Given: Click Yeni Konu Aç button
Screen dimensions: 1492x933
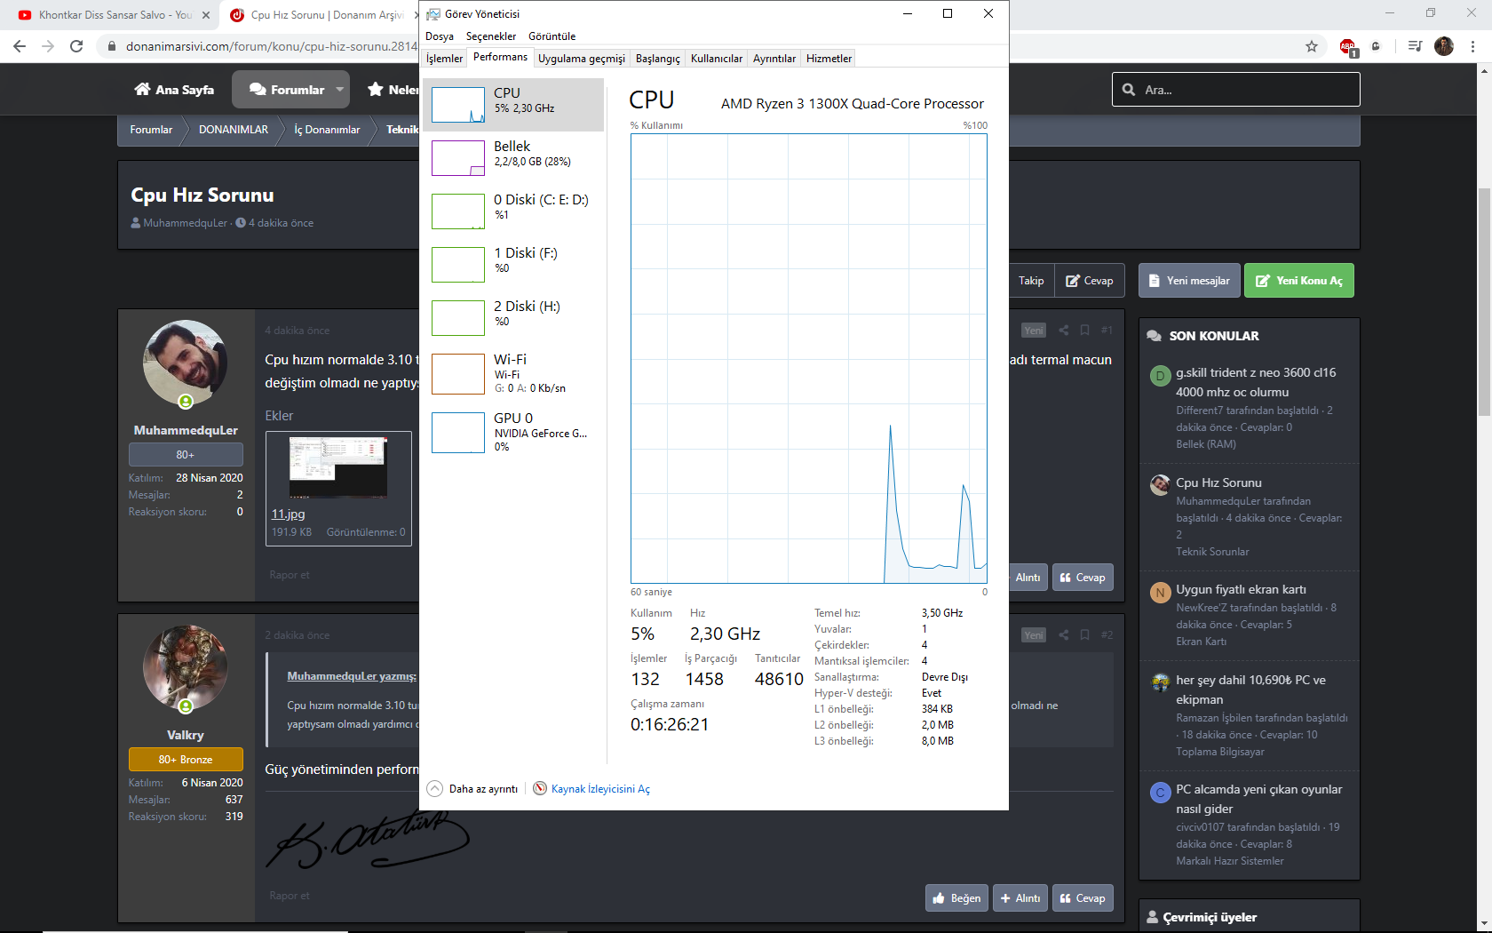Looking at the screenshot, I should coord(1298,281).
